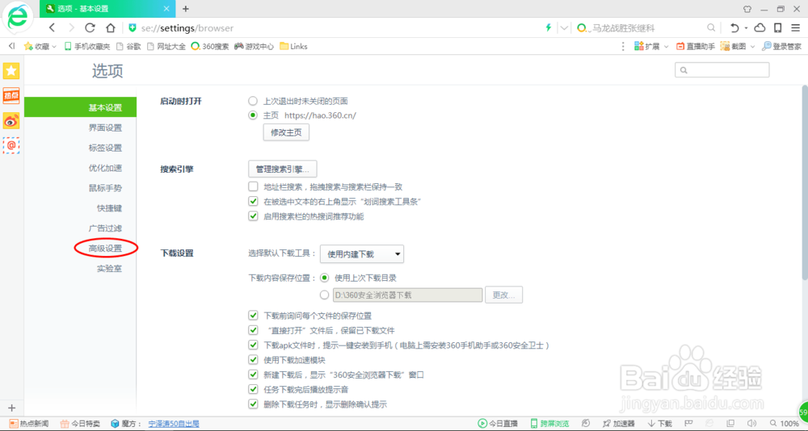The width and height of the screenshot is (808, 431).
Task: Switch to 鼠标手势 section
Action: tap(105, 188)
